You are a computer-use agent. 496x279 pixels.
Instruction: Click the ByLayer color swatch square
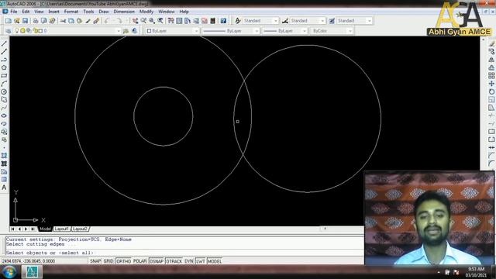click(x=149, y=31)
